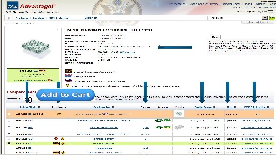Open the visit contractor's website link in the green box

click(30, 80)
